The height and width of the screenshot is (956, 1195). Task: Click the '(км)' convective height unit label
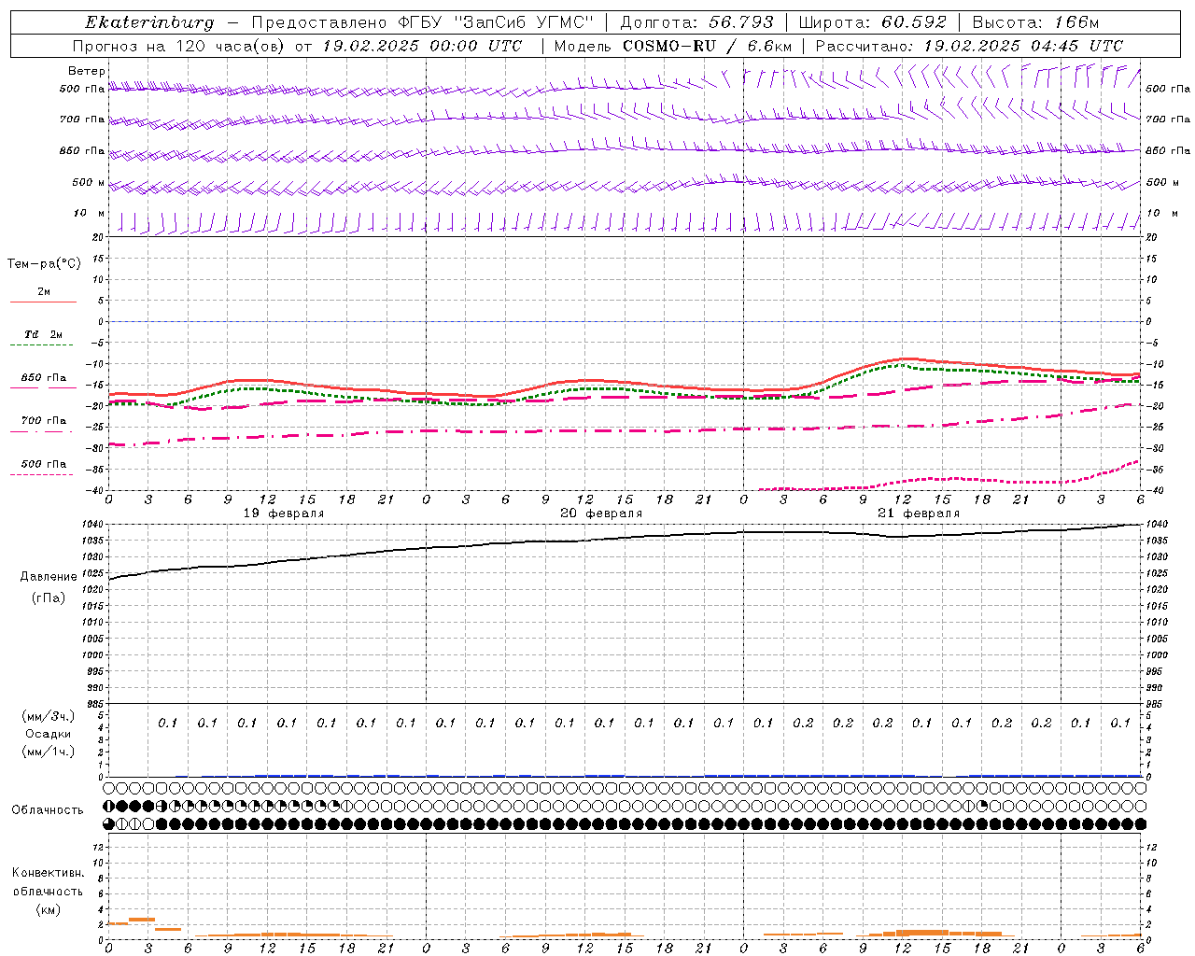coord(48,909)
